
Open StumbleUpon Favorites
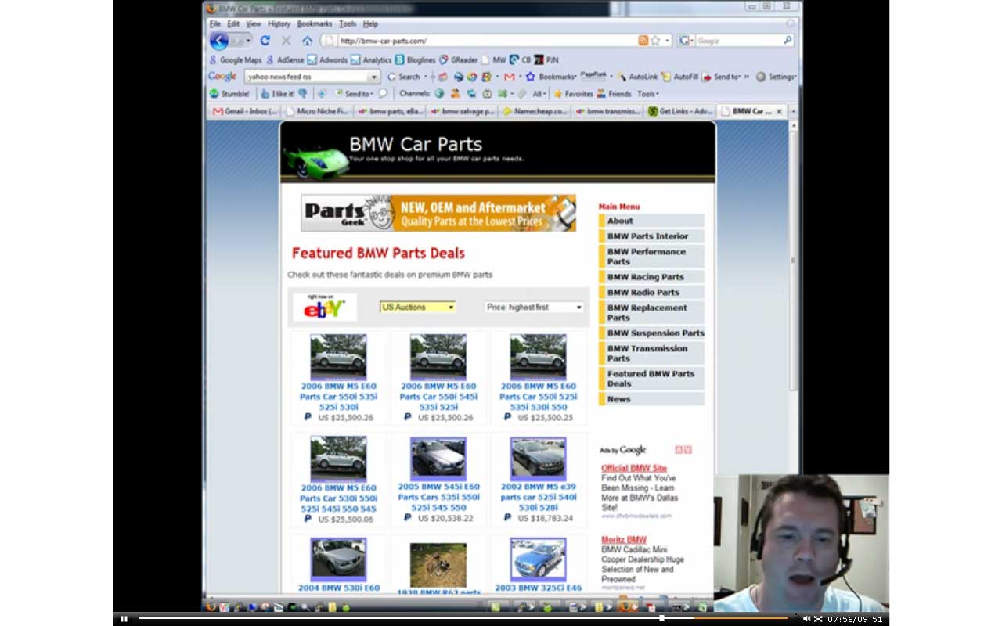click(x=573, y=94)
